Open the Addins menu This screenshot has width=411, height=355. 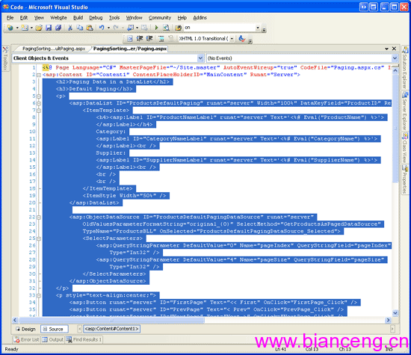pos(200,18)
